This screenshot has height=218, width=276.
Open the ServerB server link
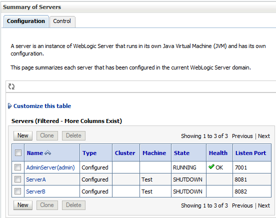tap(35, 191)
